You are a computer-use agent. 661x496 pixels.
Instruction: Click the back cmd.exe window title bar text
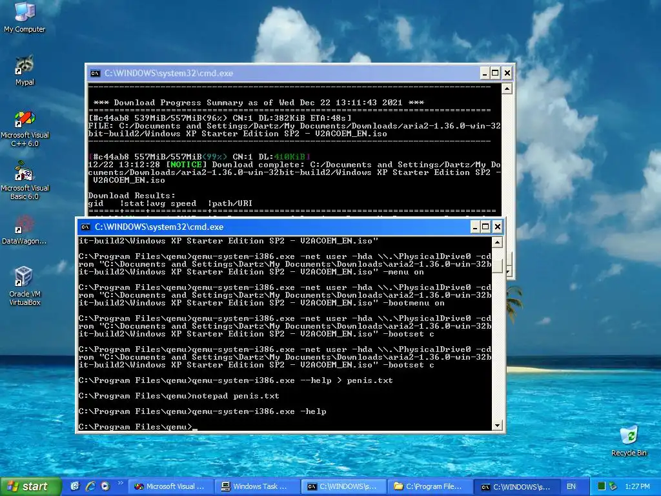(168, 74)
